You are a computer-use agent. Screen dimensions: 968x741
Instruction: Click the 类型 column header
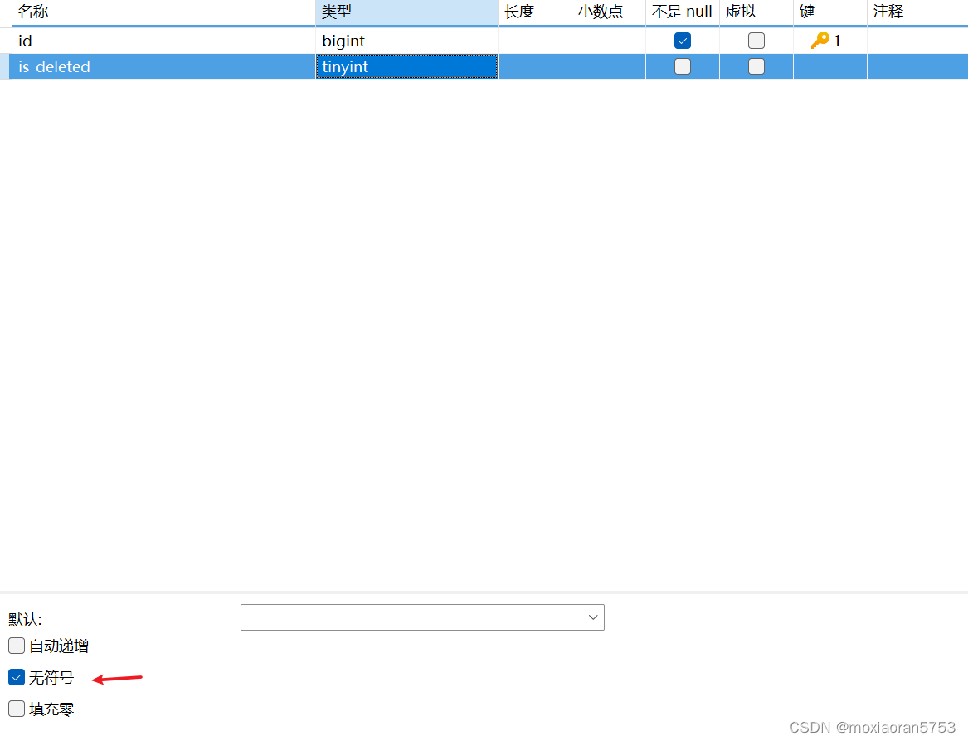pyautogui.click(x=406, y=12)
